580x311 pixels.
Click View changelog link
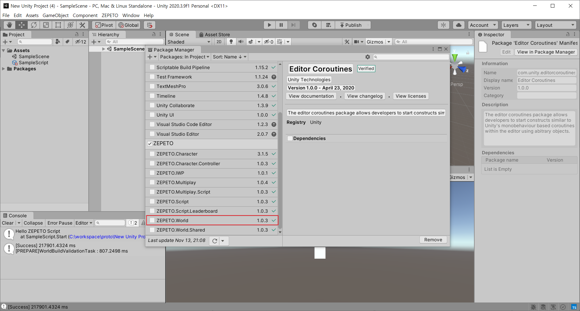365,96
